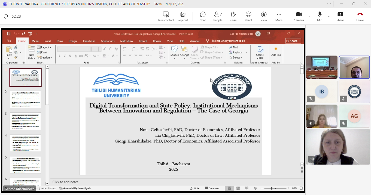Click Tell me what you want to do

[228, 41]
